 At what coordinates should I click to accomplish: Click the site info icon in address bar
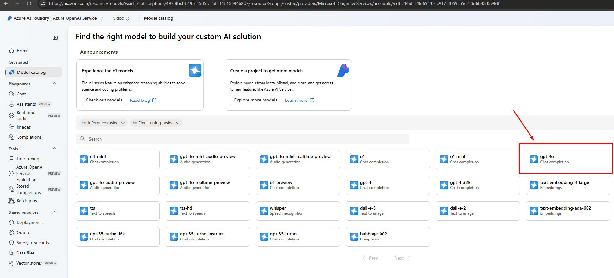(x=43, y=3)
